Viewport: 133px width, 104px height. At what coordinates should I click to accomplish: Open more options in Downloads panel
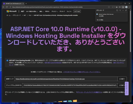(x=123, y=10)
